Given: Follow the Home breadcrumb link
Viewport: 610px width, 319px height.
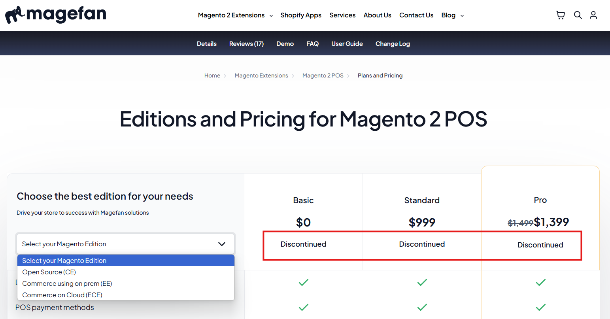Looking at the screenshot, I should (212, 76).
